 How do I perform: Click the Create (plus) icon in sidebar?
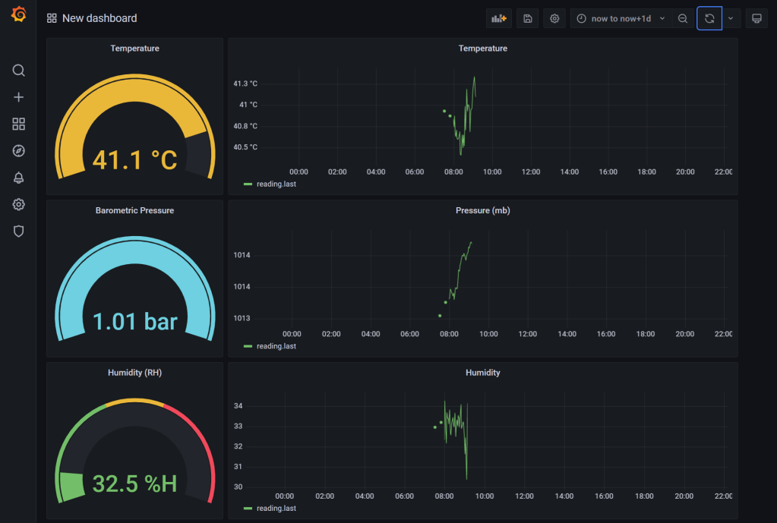(x=18, y=97)
